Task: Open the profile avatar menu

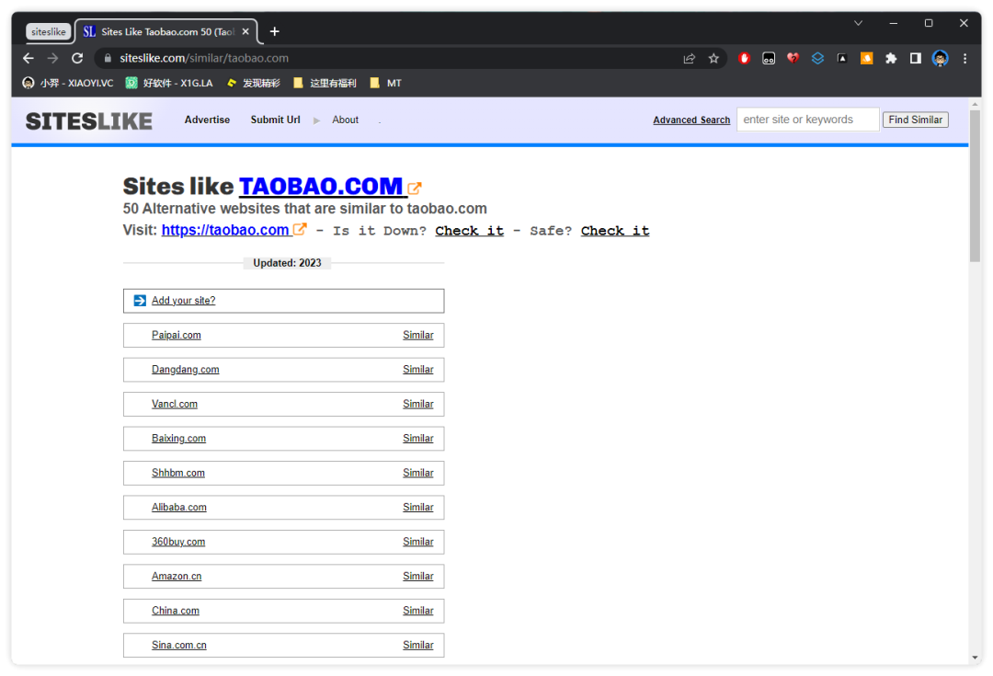Action: tap(941, 58)
